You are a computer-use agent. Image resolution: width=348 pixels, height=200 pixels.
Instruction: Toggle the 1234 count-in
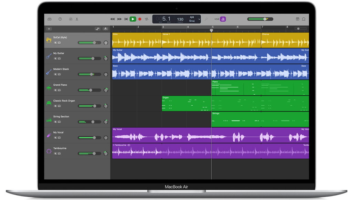217,19
